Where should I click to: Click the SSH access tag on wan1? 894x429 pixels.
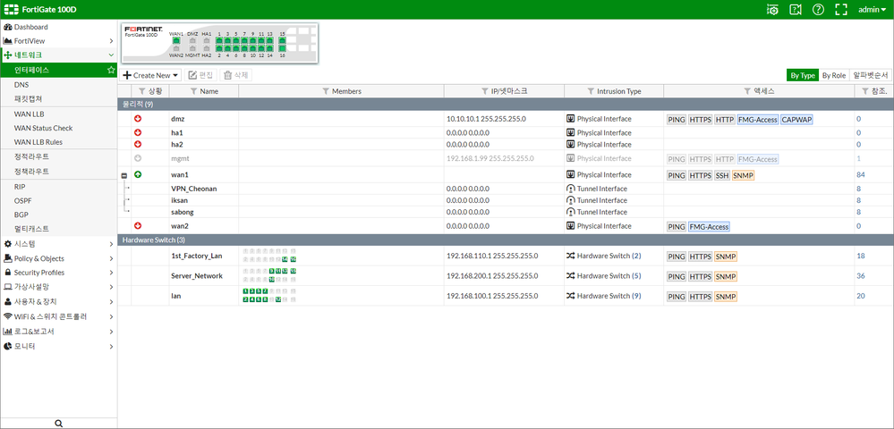coord(721,175)
